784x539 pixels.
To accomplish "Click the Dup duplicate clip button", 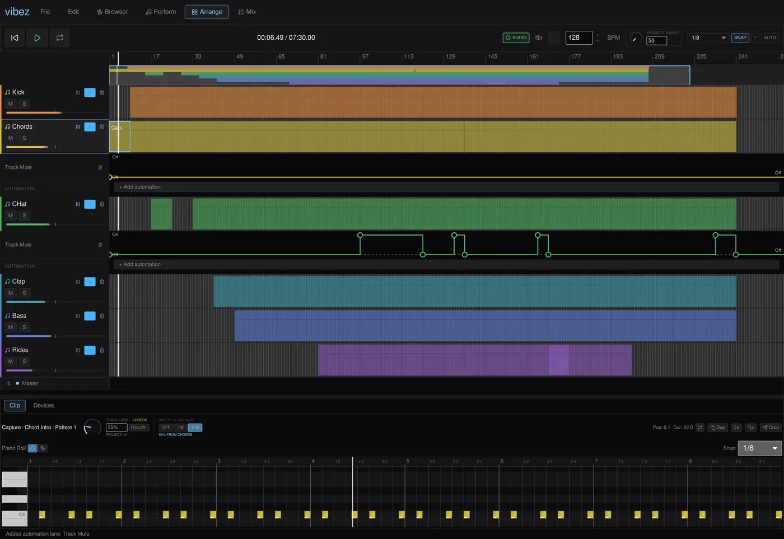I will pyautogui.click(x=718, y=428).
